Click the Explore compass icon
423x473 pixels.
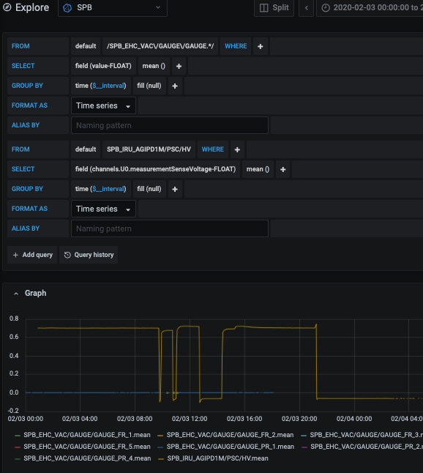[x=7, y=7]
